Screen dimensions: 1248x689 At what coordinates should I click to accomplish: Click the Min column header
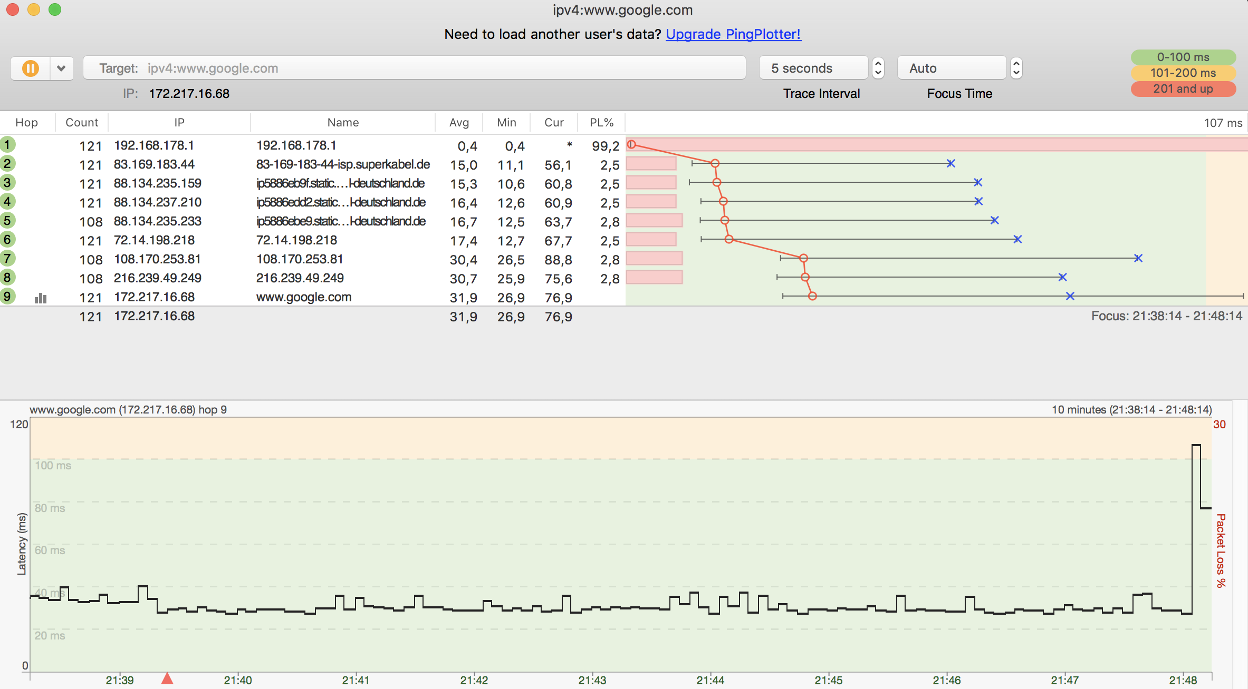coord(506,122)
